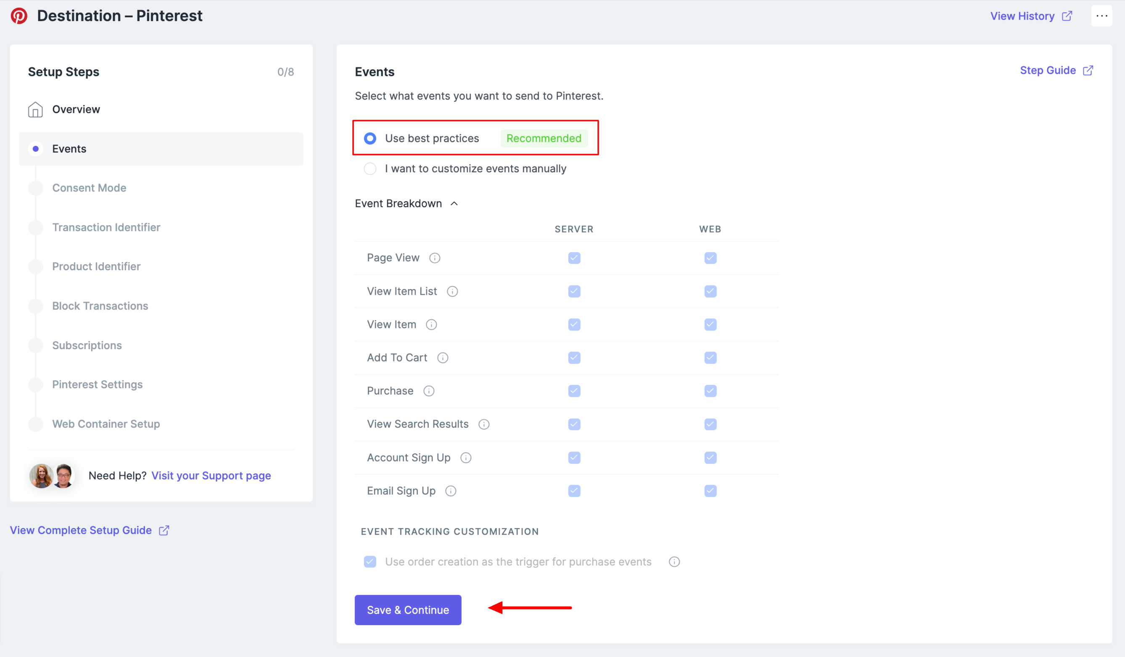
Task: Click the Save & Continue button
Action: [x=408, y=610]
